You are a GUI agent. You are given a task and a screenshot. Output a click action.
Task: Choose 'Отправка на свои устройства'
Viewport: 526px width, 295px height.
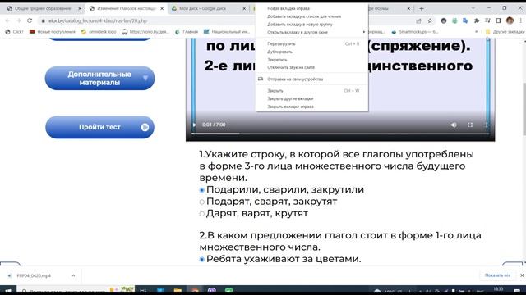311,79
